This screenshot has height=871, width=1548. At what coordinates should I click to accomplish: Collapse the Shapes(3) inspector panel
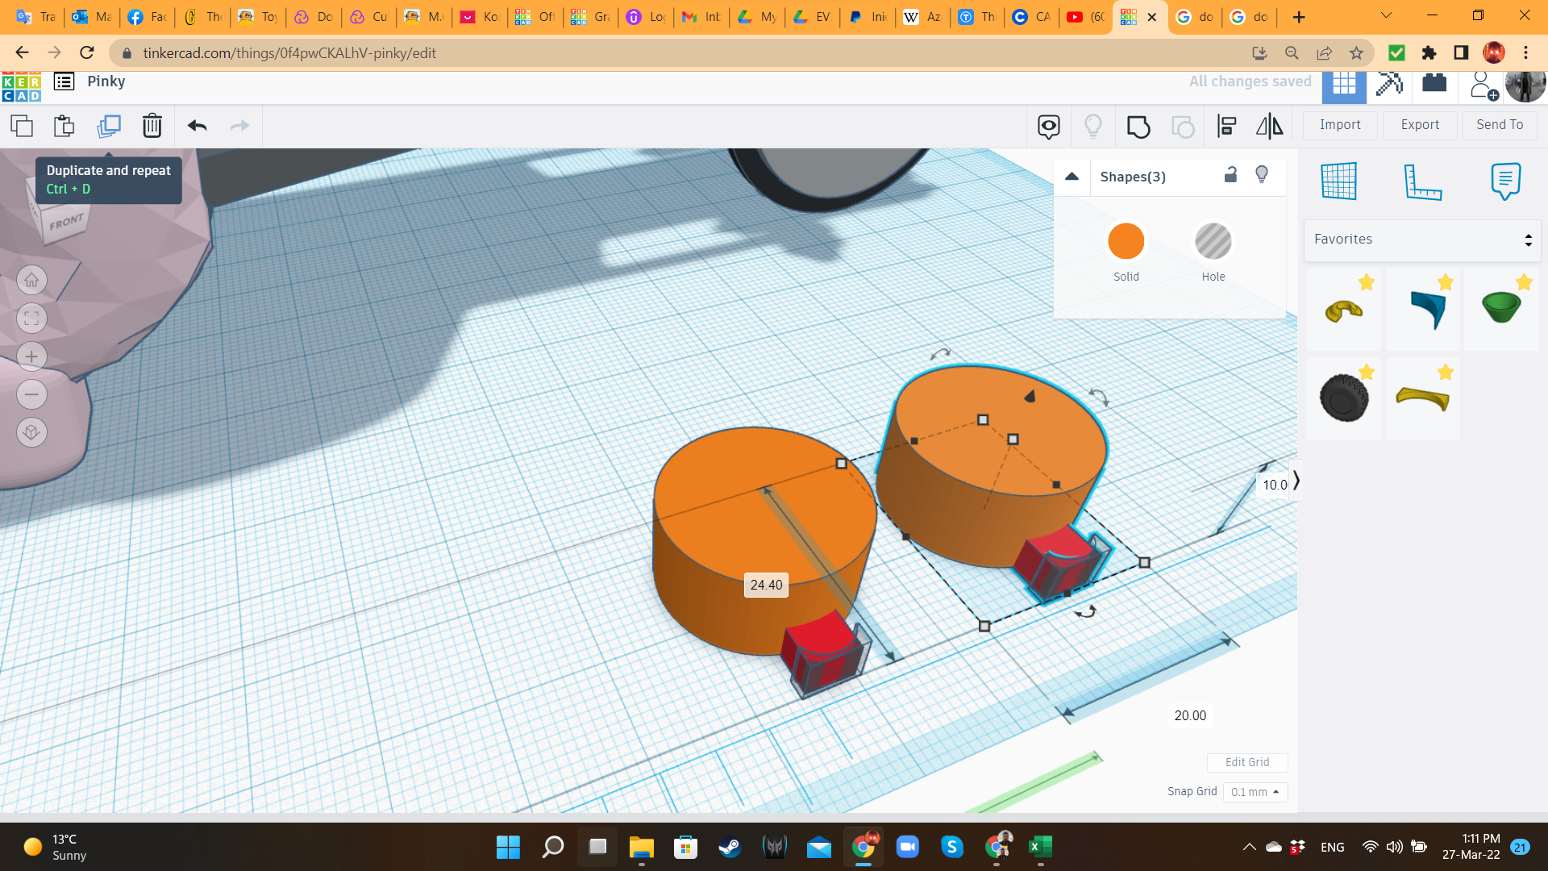1072,177
